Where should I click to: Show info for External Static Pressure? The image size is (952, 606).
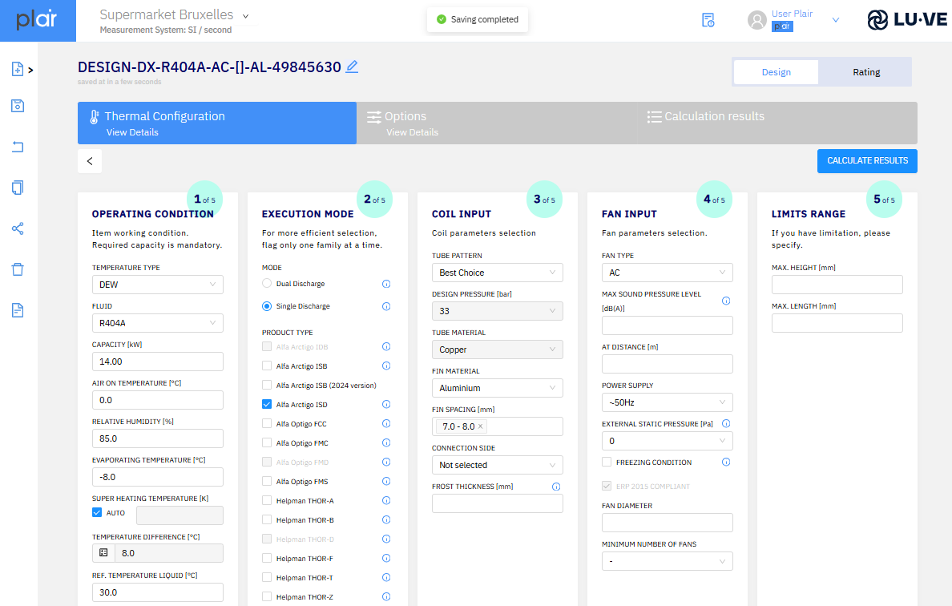[x=726, y=423]
